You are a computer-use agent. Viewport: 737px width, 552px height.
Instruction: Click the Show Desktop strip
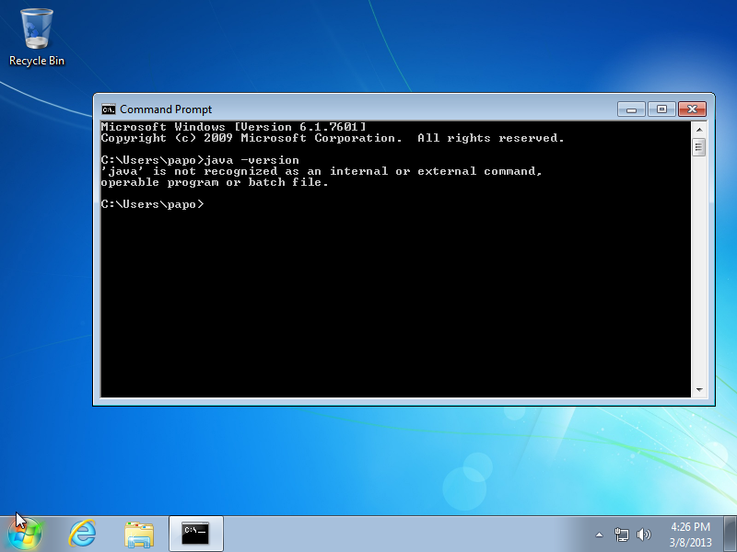click(730, 534)
